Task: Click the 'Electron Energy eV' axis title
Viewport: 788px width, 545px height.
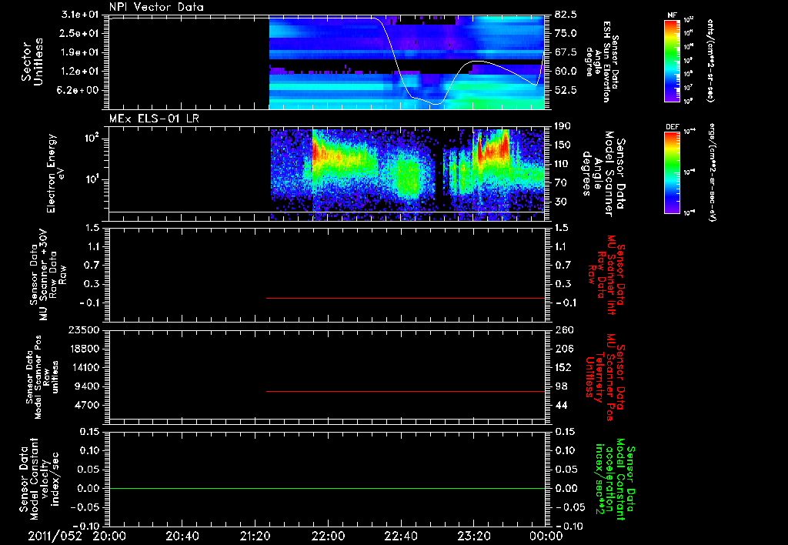Action: coord(57,174)
